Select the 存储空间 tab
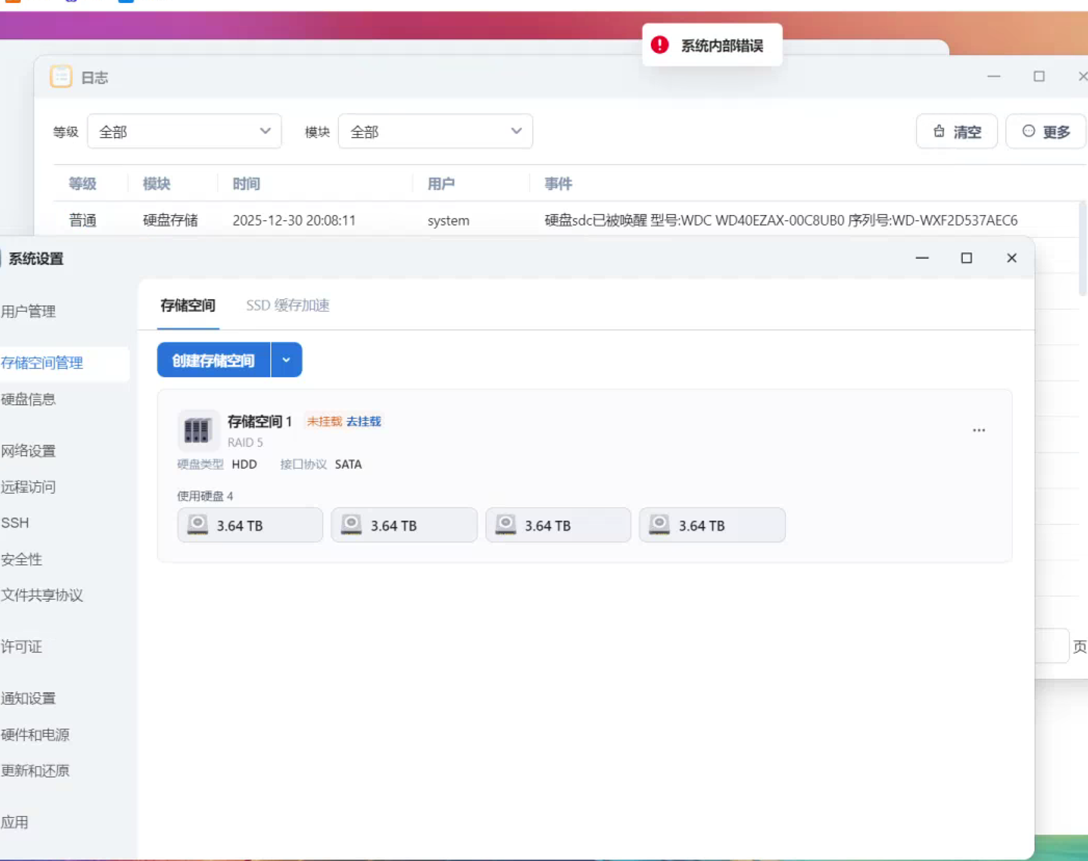Viewport: 1088px width, 861px height. pos(187,305)
